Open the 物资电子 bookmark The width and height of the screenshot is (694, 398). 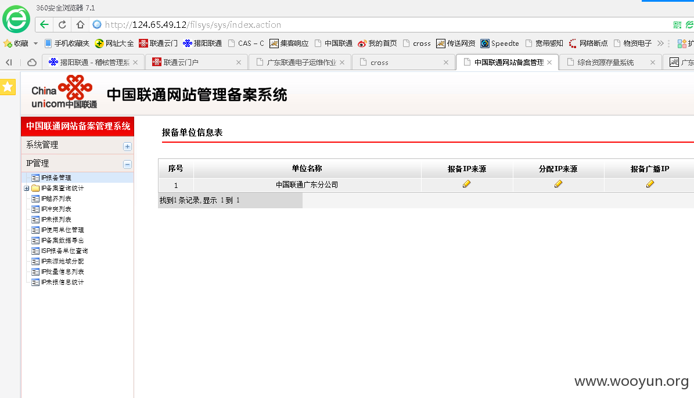632,44
